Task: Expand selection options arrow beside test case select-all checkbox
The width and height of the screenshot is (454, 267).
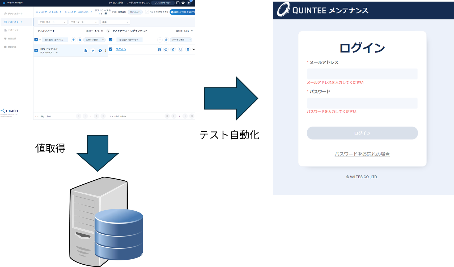Action: point(114,40)
